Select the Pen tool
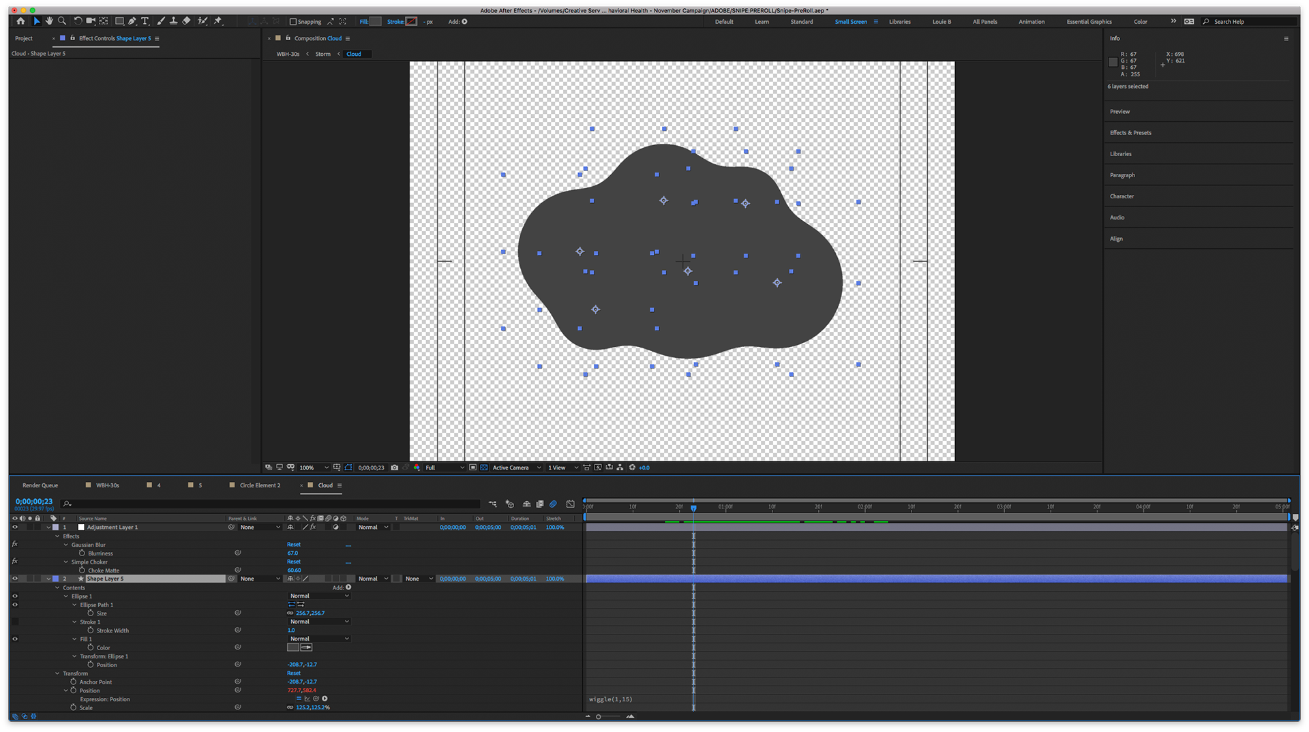 pos(132,21)
